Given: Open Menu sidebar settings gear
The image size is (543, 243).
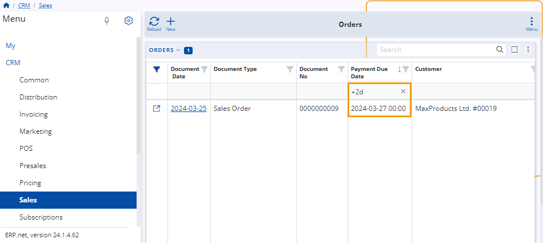Looking at the screenshot, I should 129,21.
